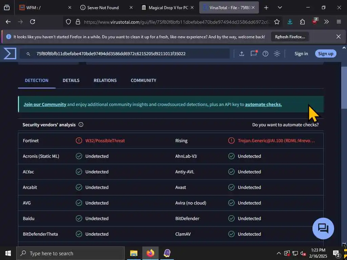Open the notifications chat icon
The width and height of the screenshot is (347, 260).
point(253,53)
